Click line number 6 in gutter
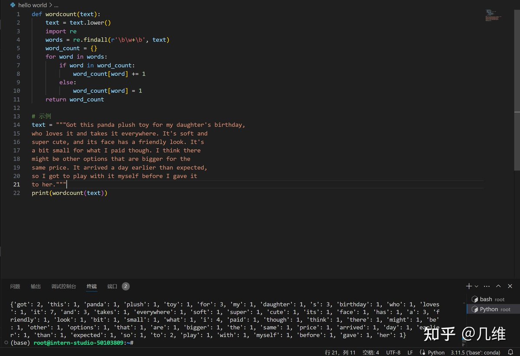Viewport: 520px width, 356px height. point(18,57)
